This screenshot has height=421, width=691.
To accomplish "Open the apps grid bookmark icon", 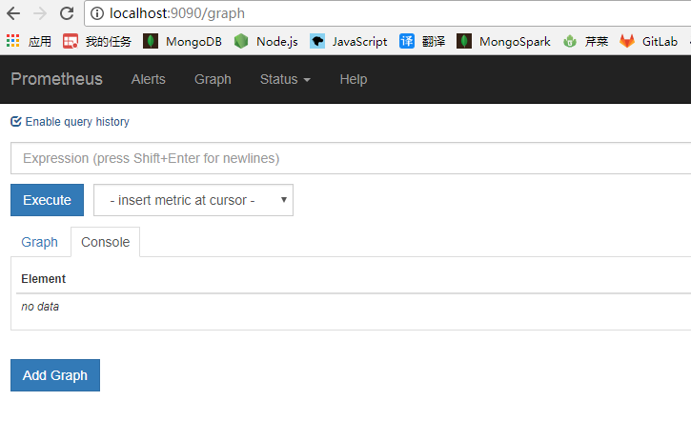I will pyautogui.click(x=12, y=41).
